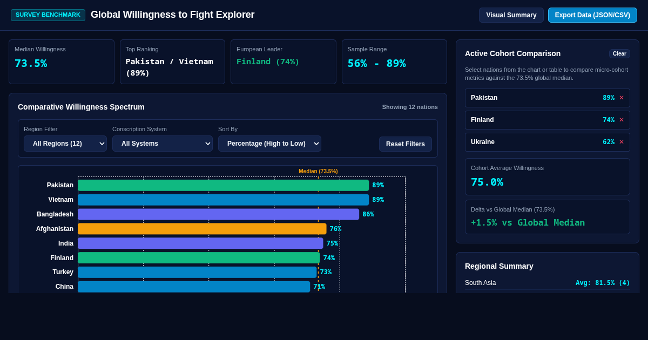Click the Showing 12 nations text
The height and width of the screenshot is (340, 648).
coord(410,107)
